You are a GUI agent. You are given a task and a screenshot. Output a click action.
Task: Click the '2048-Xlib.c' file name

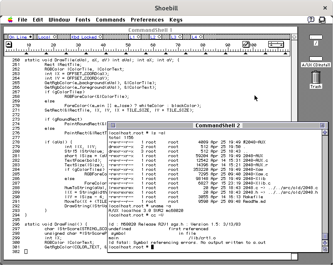(257, 183)
